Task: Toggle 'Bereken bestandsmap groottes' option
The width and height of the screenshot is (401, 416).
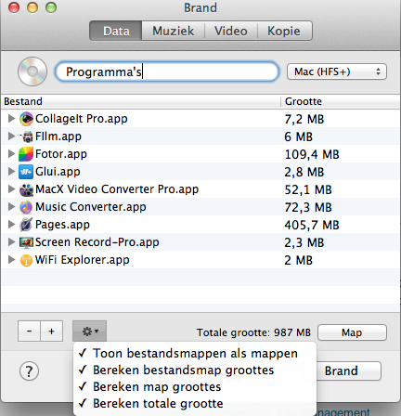Action: pos(195,370)
